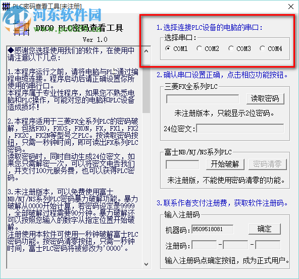
Task: Click the scroll-up arrow of instructions text
Action: pyautogui.click(x=146, y=51)
